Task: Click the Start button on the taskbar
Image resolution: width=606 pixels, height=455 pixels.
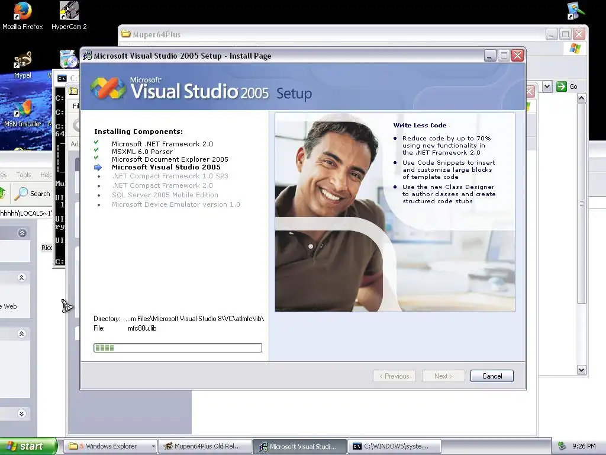Action: click(x=28, y=446)
